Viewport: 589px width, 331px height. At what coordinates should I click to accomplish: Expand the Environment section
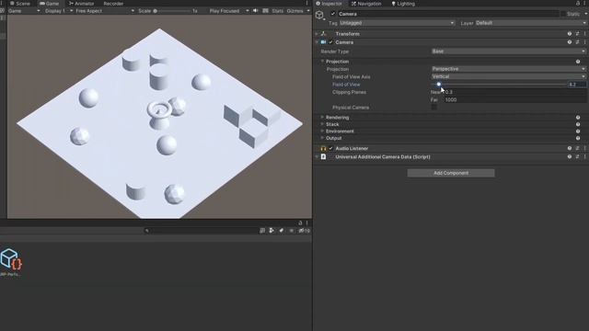click(x=322, y=131)
